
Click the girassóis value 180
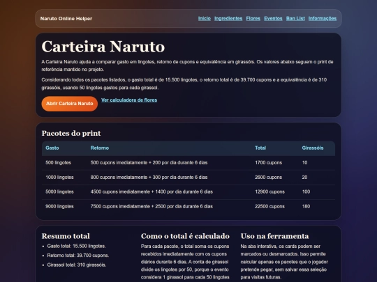(306, 206)
